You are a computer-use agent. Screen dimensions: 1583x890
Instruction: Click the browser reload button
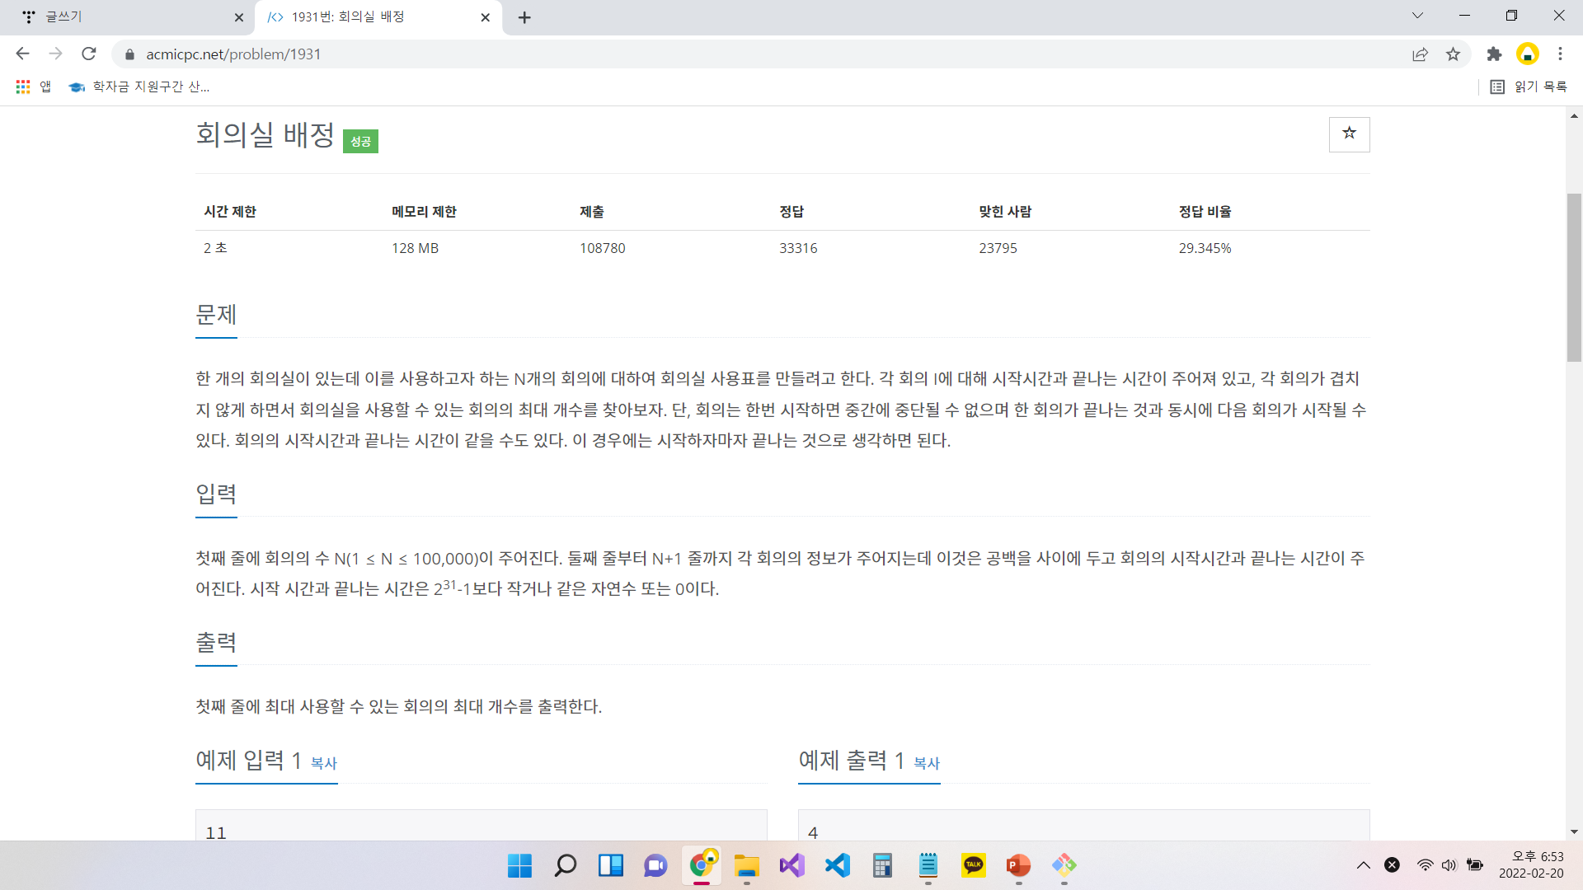(x=89, y=54)
